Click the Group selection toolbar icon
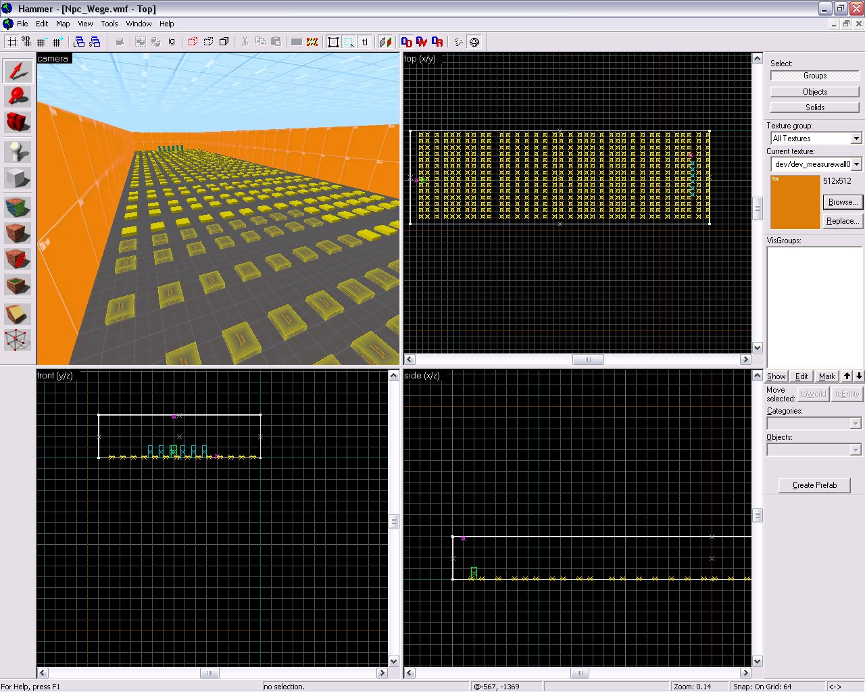The width and height of the screenshot is (865, 692). pos(141,42)
